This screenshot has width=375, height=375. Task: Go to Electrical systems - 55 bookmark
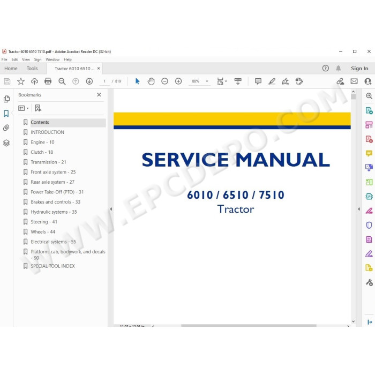53,242
